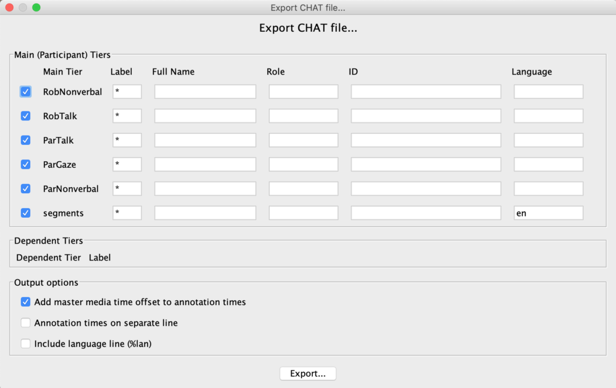Toggle the ParTalk tier checkbox
The height and width of the screenshot is (388, 616).
point(25,140)
